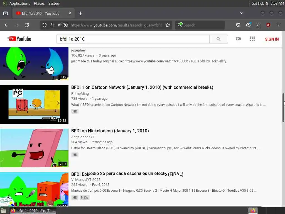
Task: Reload the page with the refresh icon
Action: point(27,25)
